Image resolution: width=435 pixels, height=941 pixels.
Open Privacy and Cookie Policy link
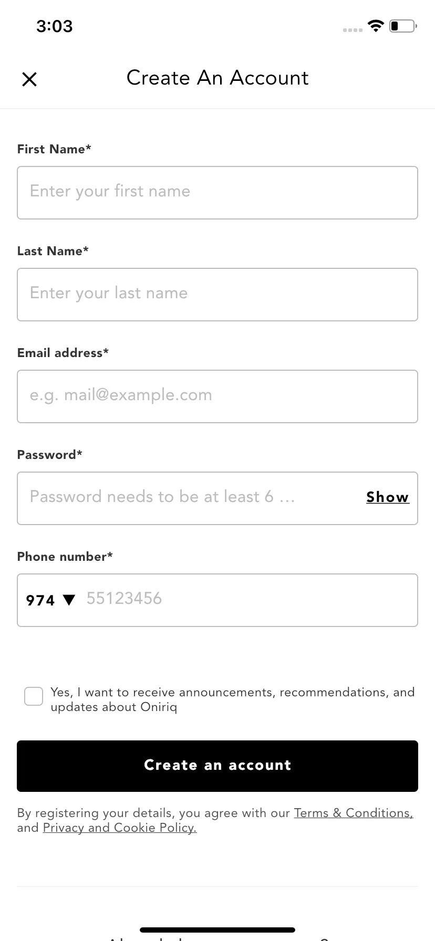tap(120, 828)
